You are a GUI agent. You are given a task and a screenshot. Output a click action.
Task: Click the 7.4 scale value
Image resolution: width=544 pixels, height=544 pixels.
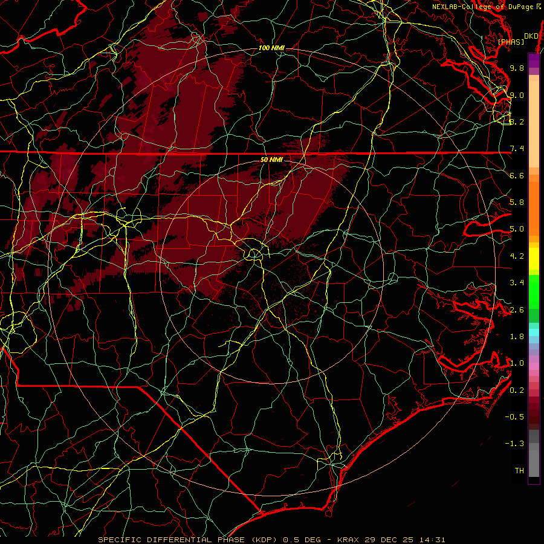point(517,149)
